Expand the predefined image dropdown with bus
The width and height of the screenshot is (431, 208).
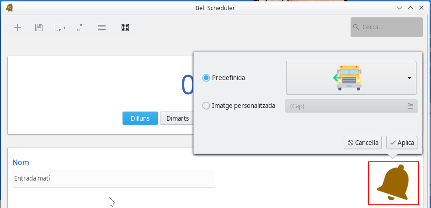coord(351,78)
